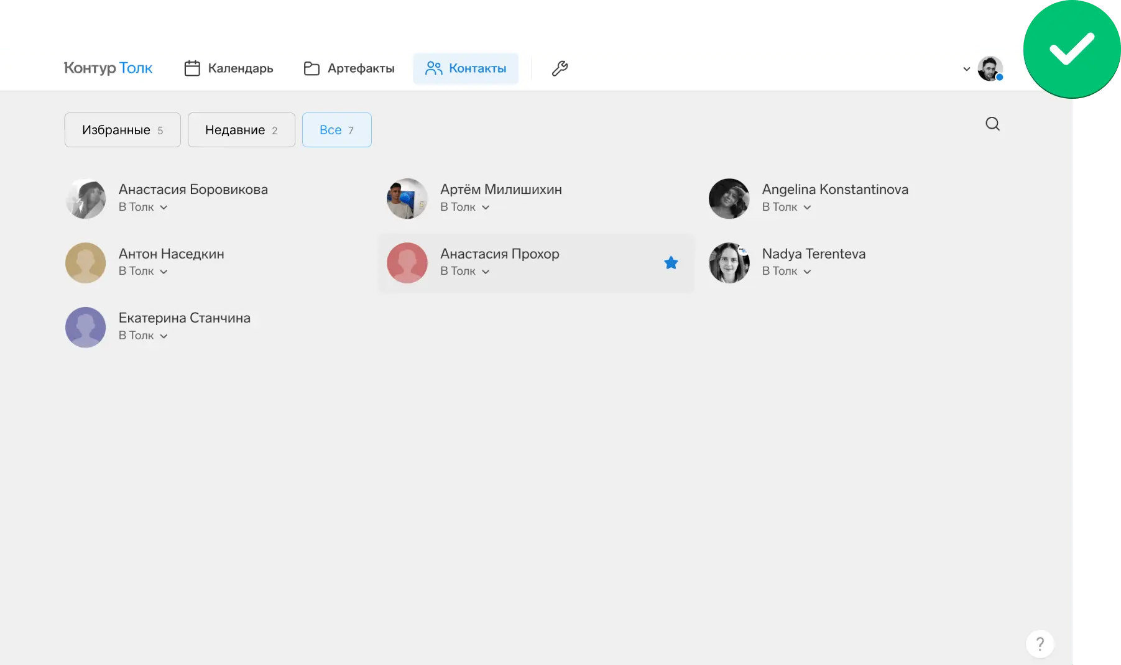Screen dimensions: 1121x665
Task: Open the wrench settings icon
Action: point(560,68)
